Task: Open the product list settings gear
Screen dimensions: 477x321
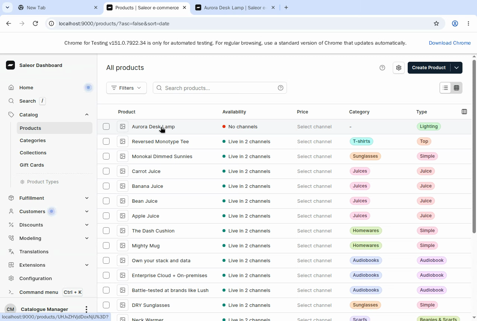Action: 399,68
